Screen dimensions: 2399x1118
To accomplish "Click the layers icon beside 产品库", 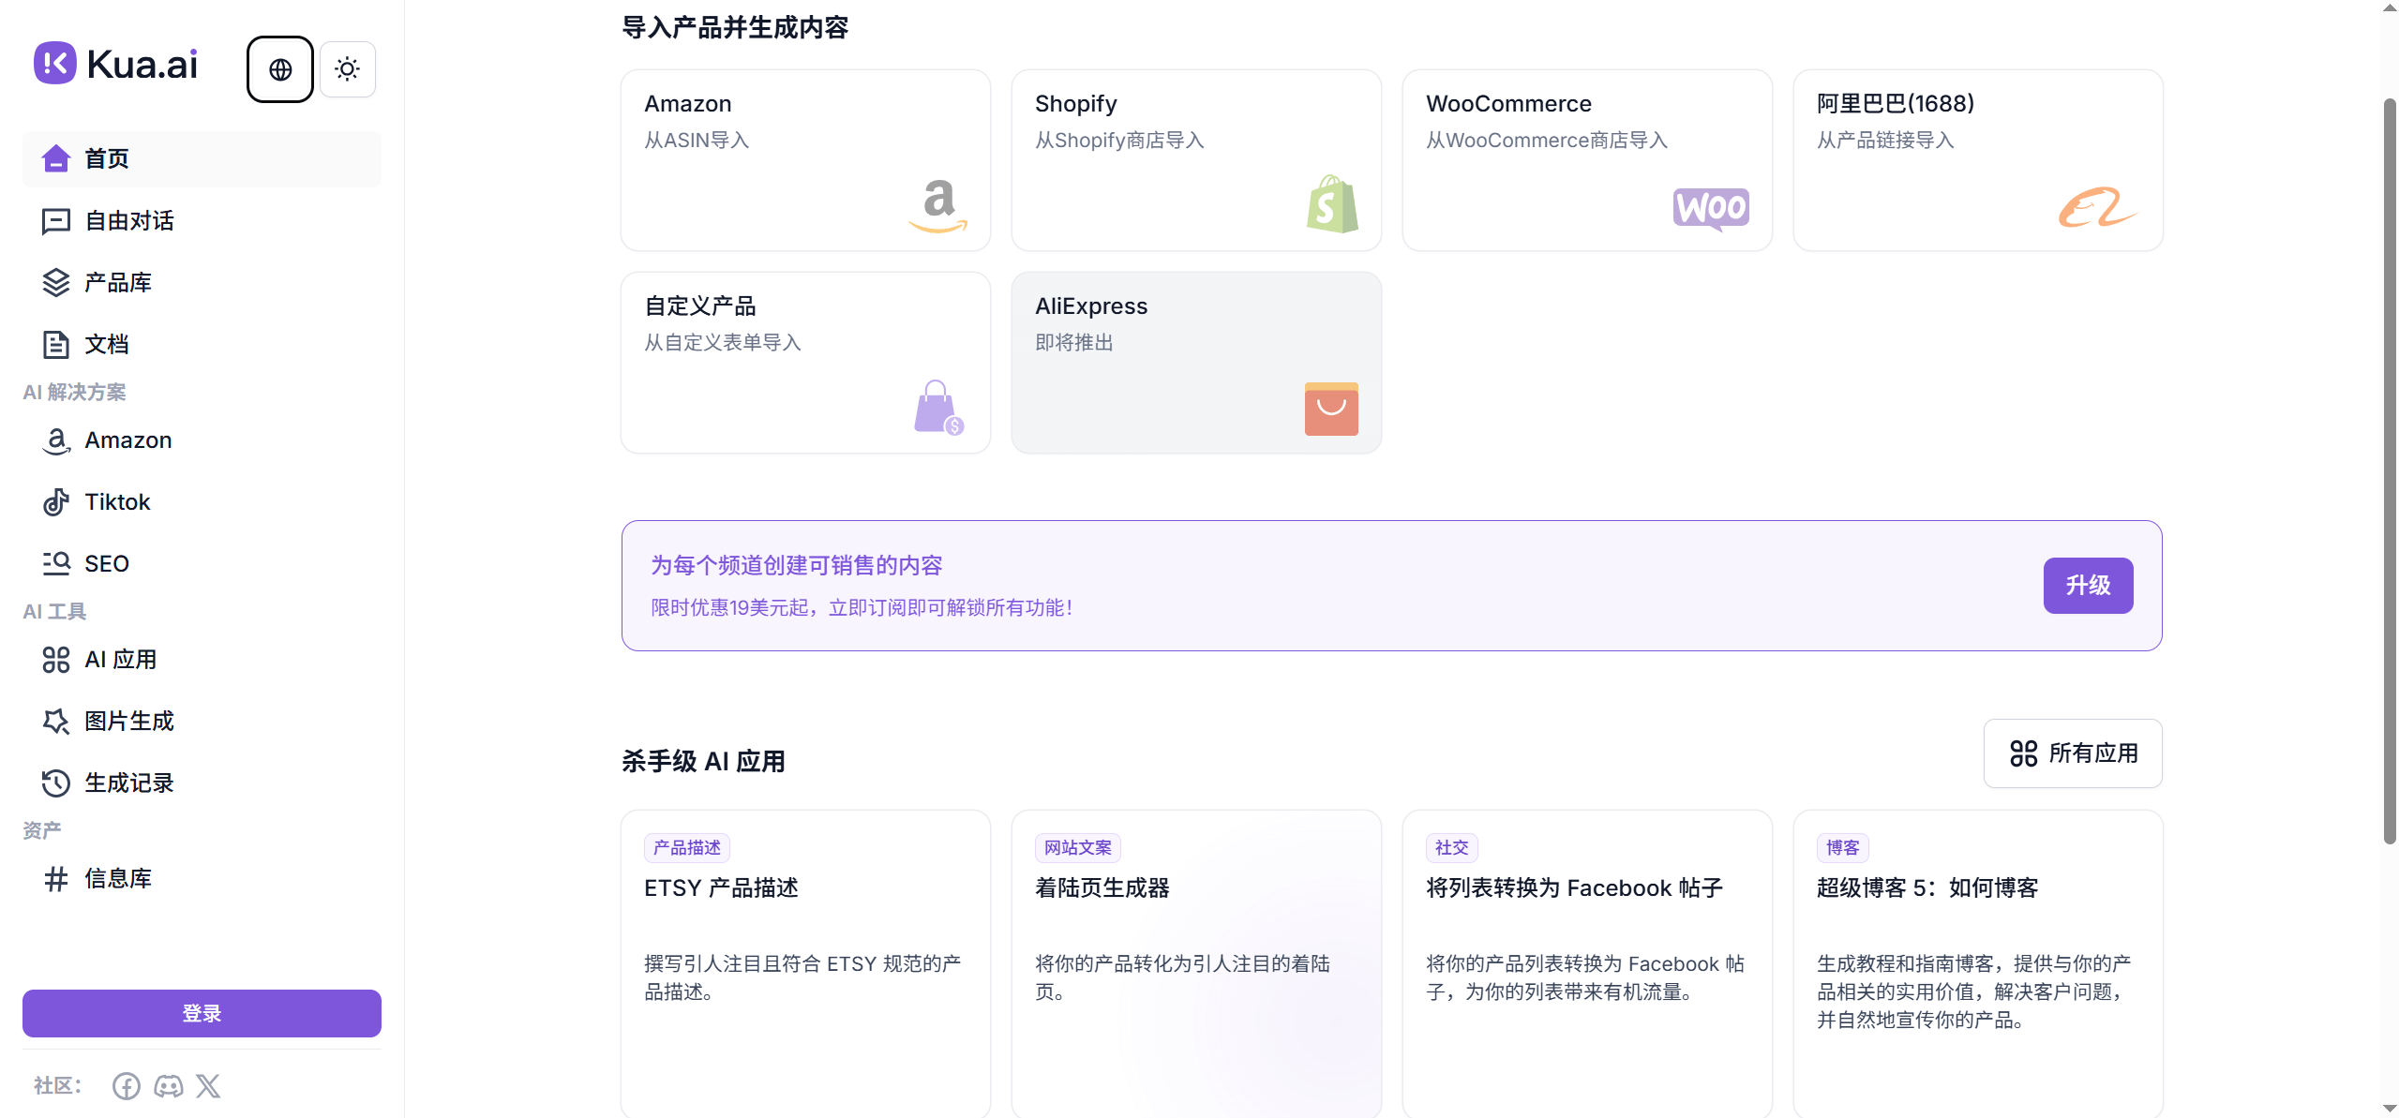I will 56,282.
